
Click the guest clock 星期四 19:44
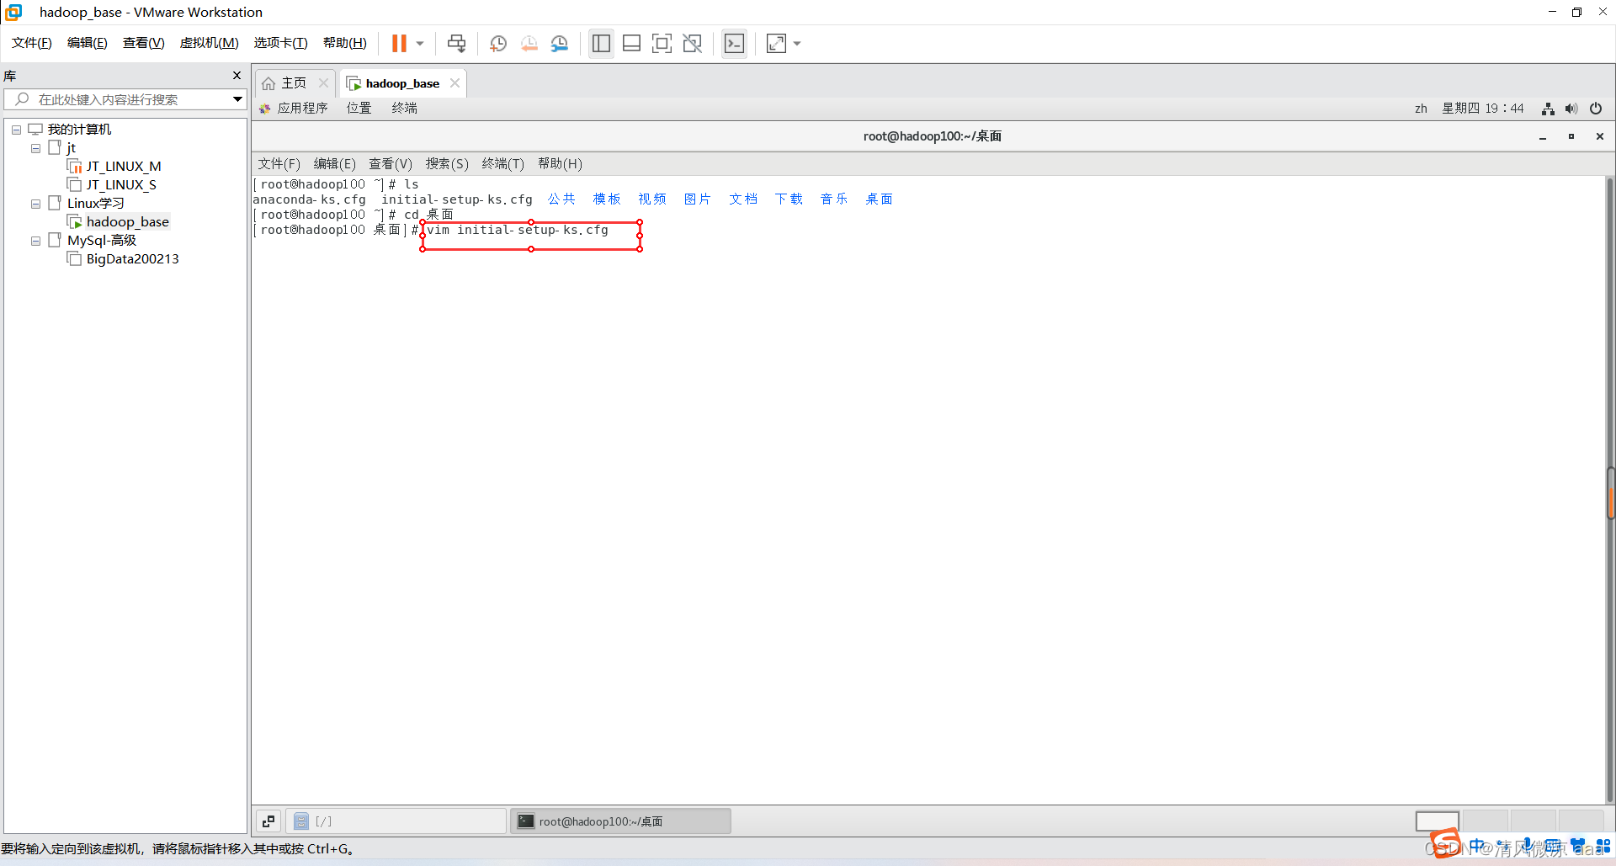(1483, 109)
